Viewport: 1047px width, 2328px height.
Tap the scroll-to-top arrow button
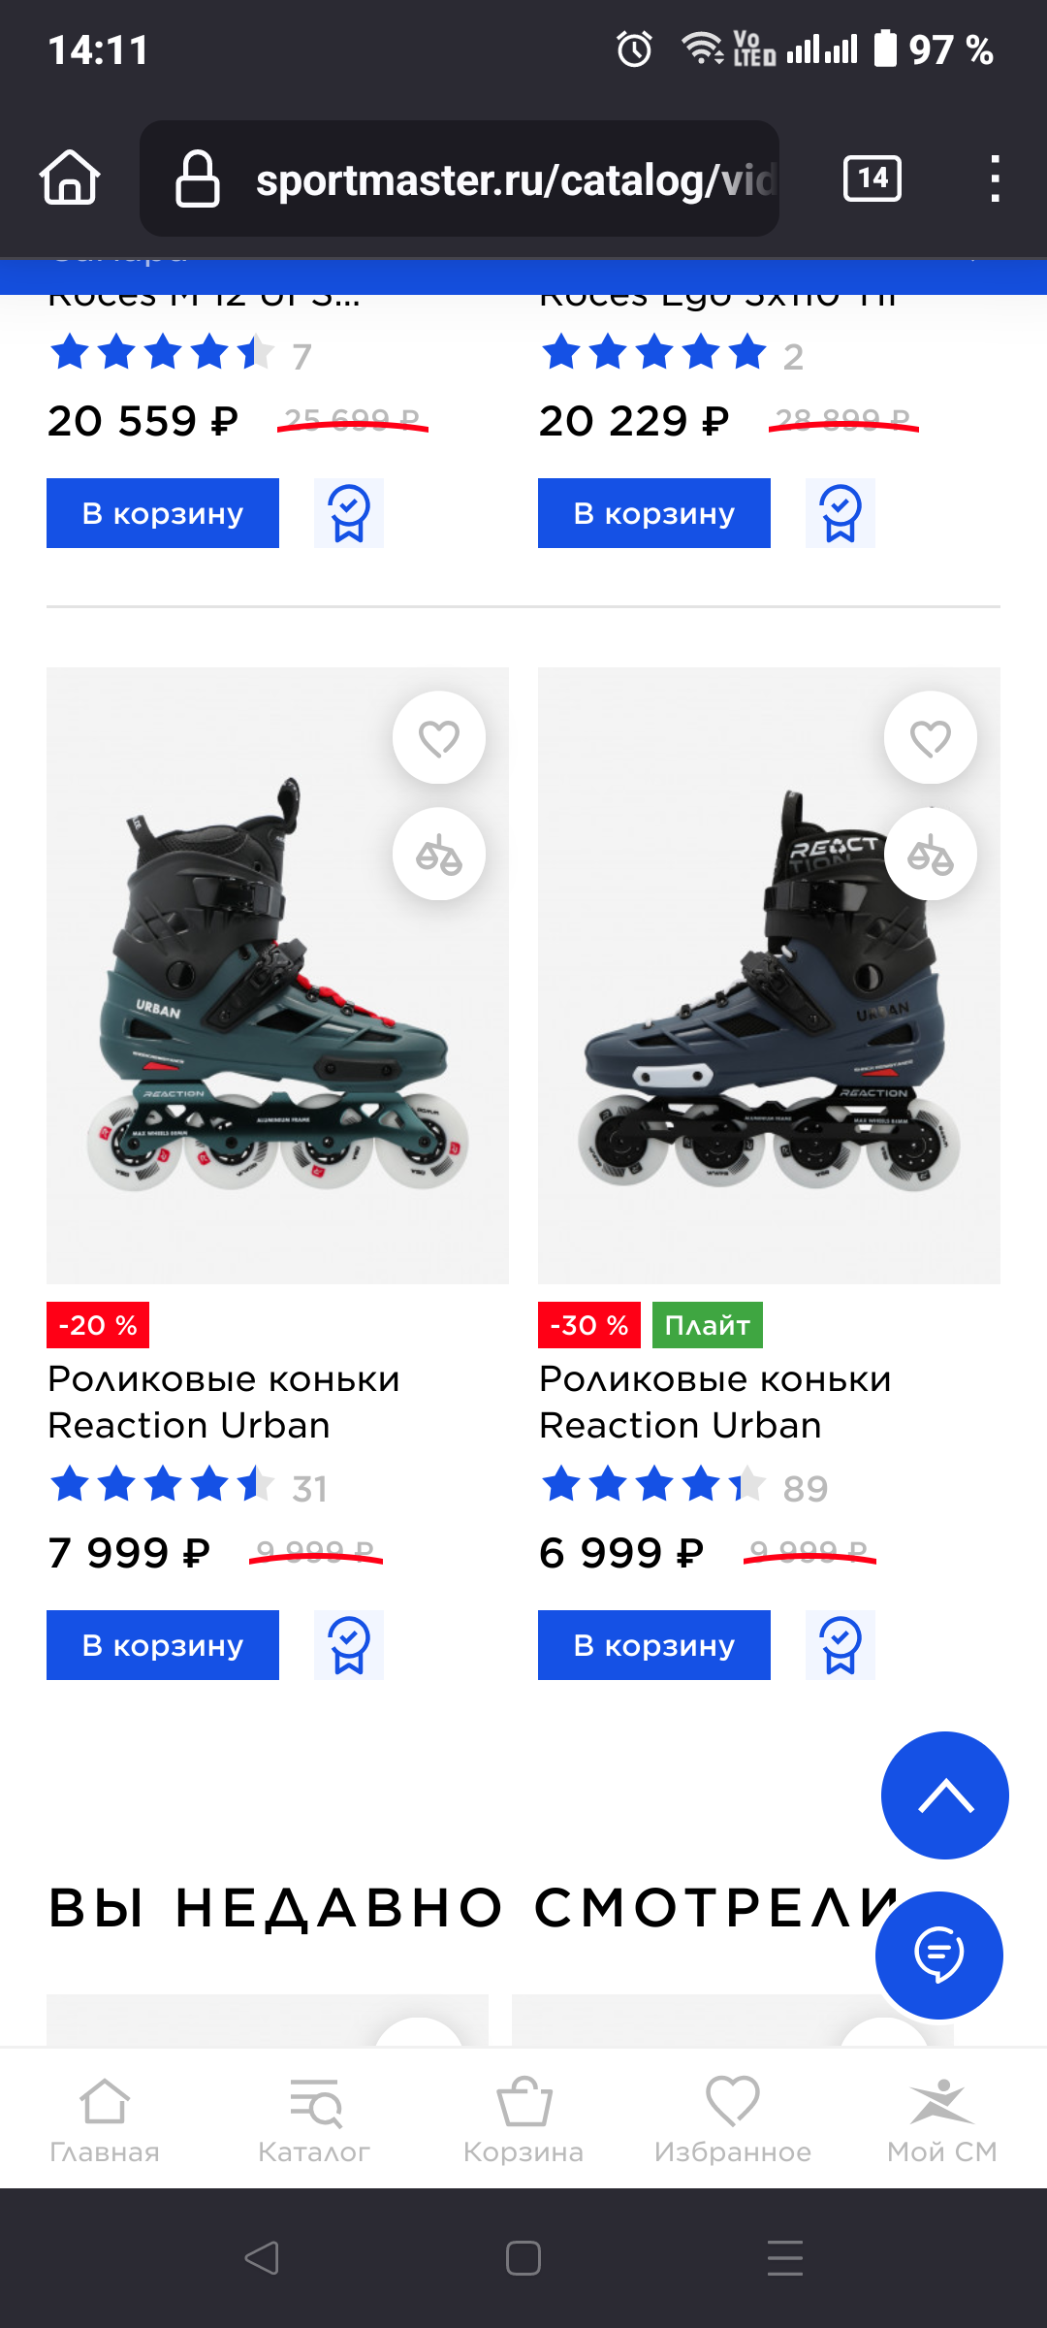click(945, 1795)
